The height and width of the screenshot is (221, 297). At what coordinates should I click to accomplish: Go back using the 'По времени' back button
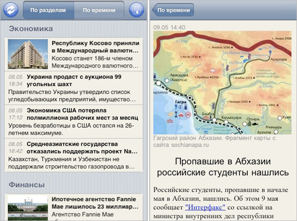(x=173, y=10)
